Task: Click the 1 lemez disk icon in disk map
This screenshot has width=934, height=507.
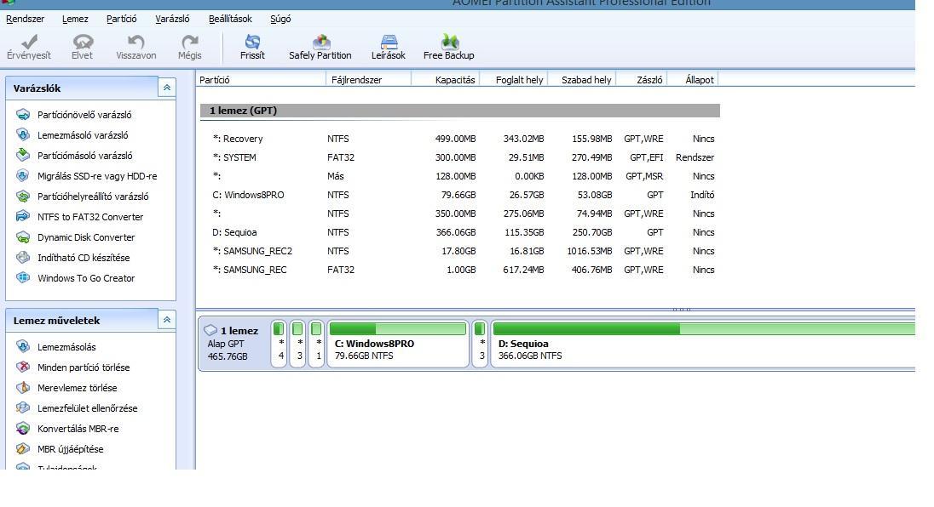Action: click(210, 330)
